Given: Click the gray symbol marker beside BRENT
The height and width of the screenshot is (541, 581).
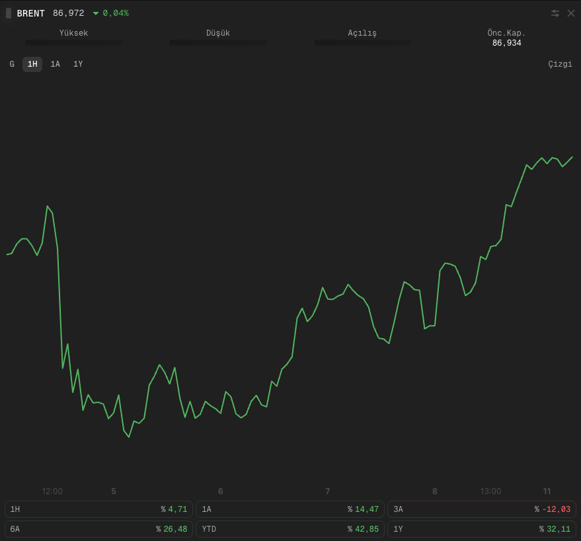Looking at the screenshot, I should pos(9,13).
